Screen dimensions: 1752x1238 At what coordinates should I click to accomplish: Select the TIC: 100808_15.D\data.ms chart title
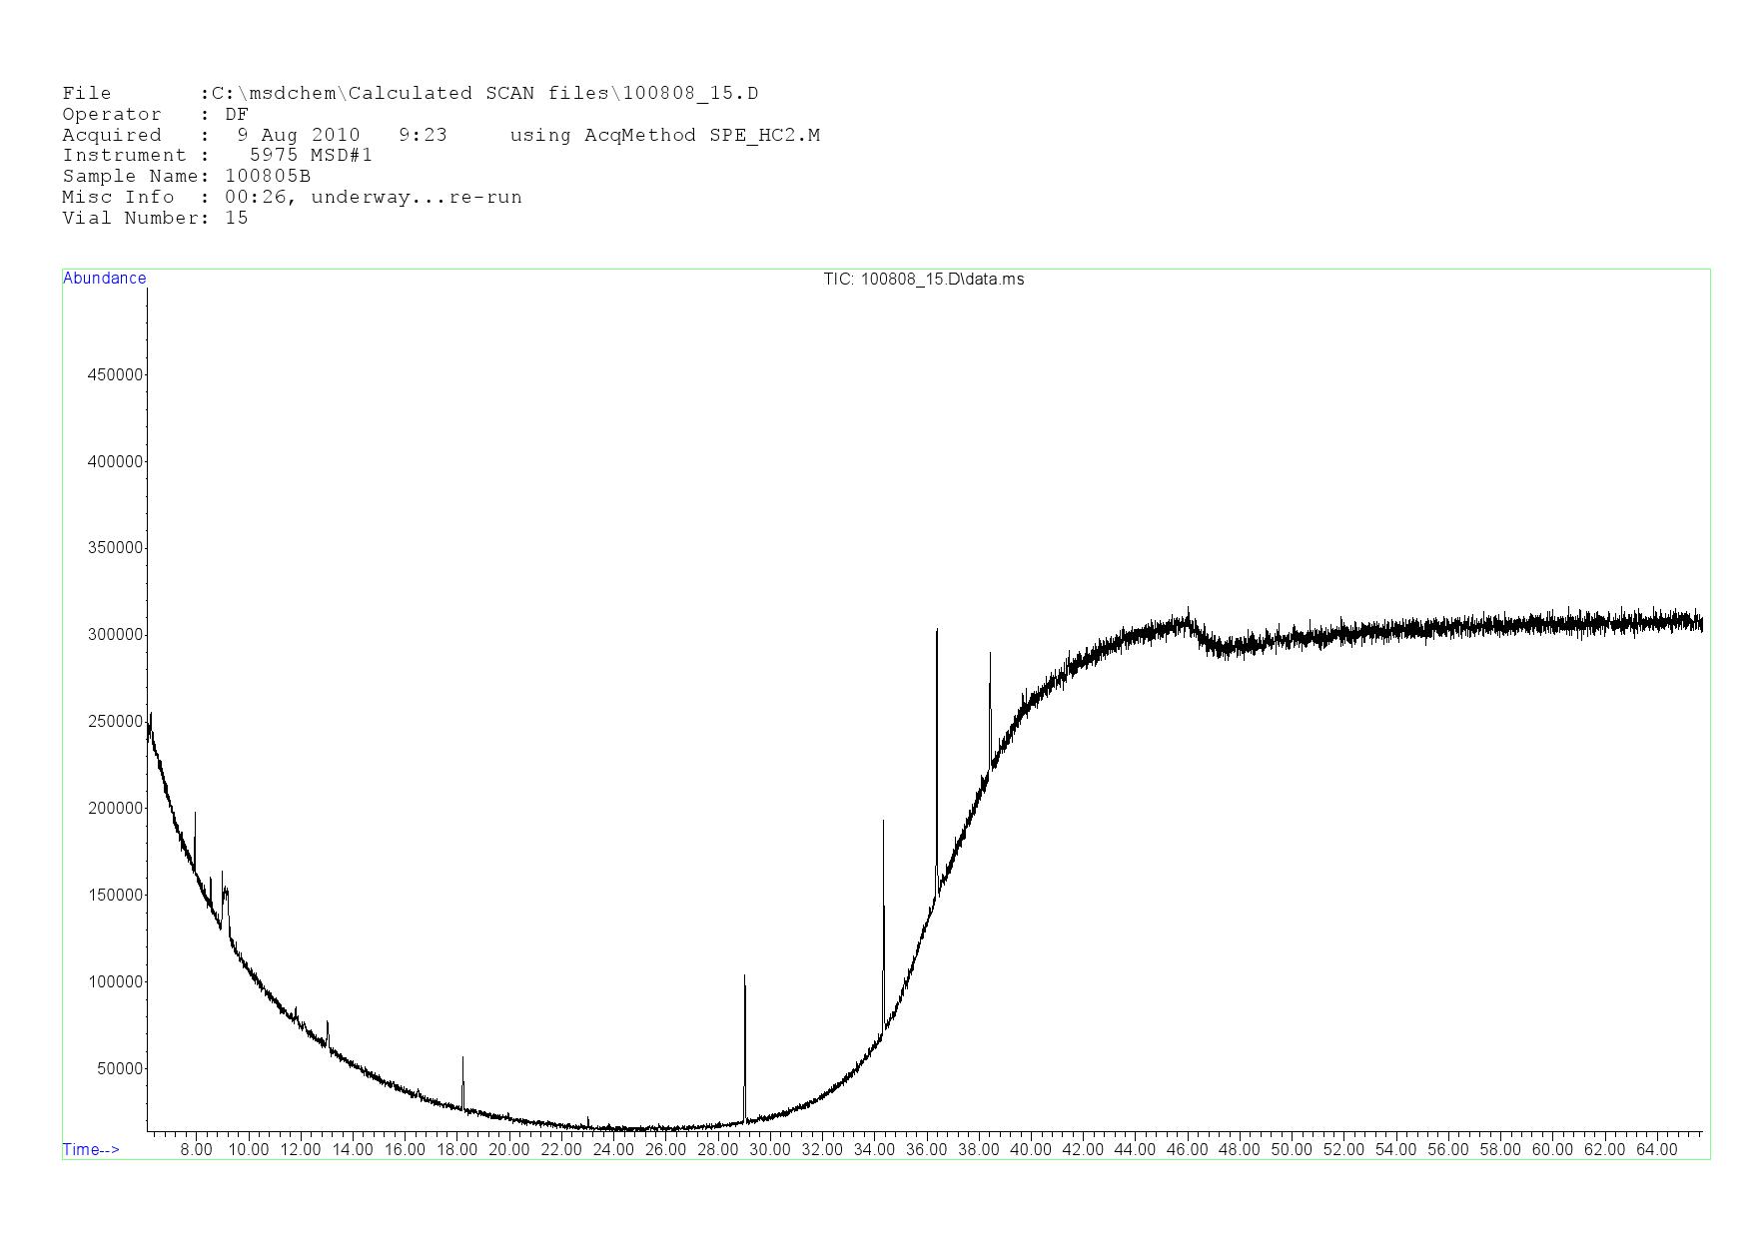tap(923, 280)
